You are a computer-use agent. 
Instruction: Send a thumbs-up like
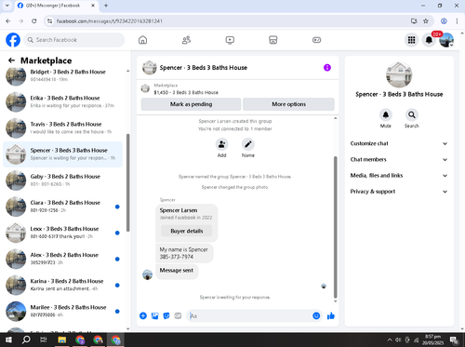click(x=331, y=316)
